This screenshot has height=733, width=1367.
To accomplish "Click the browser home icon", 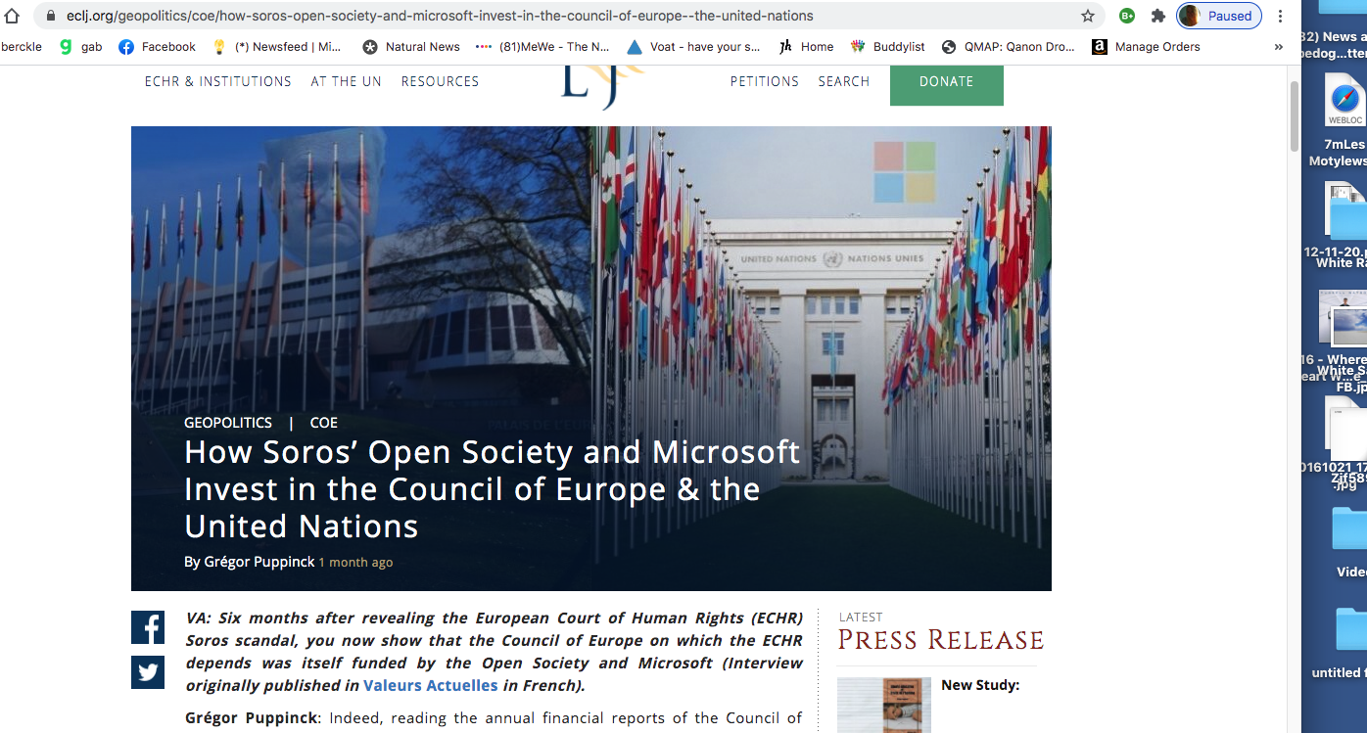I will 12,16.
